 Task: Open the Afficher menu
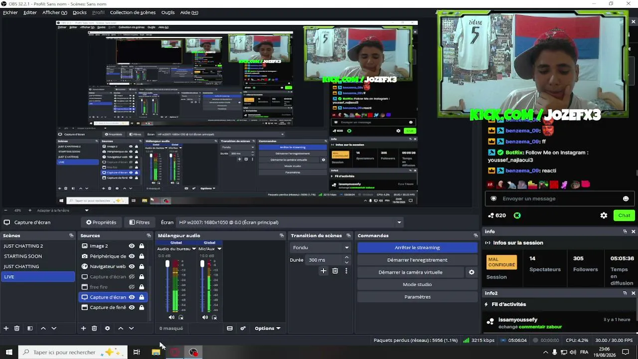(x=55, y=12)
